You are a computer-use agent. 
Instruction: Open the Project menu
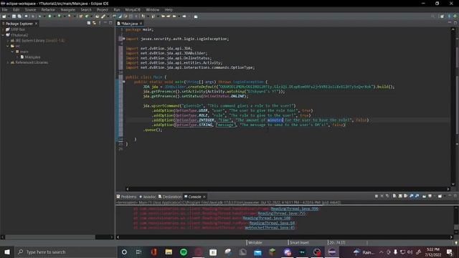(x=103, y=9)
